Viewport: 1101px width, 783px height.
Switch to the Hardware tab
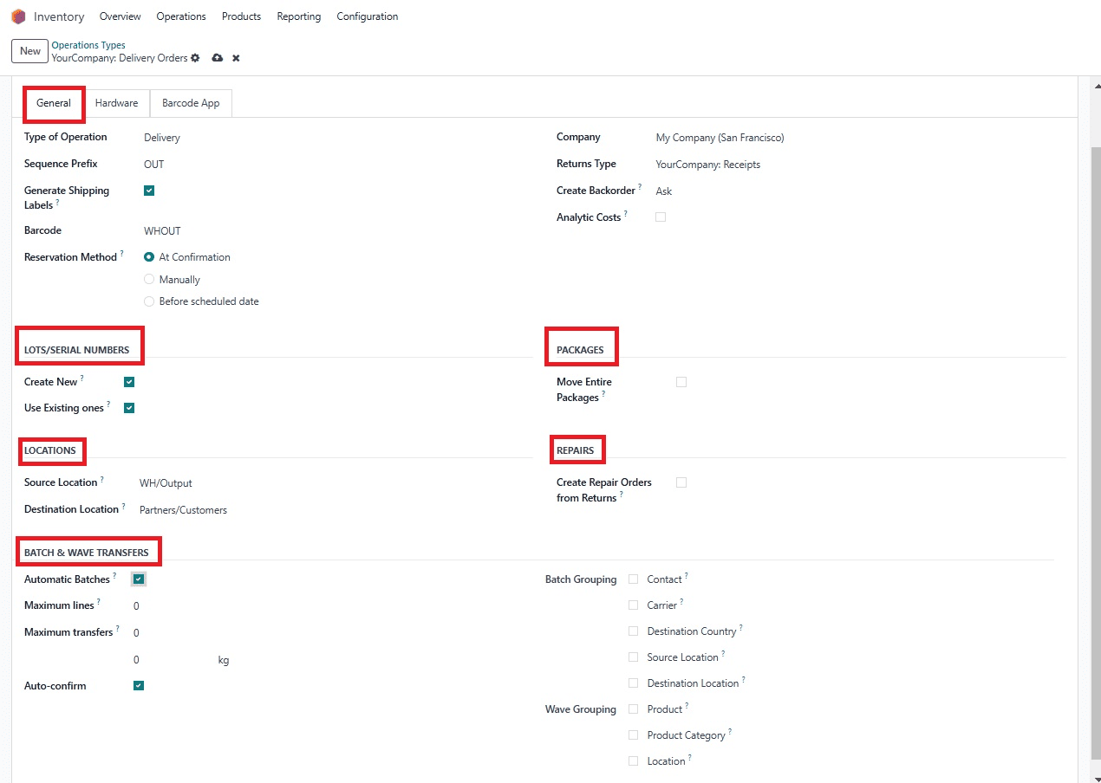coord(116,103)
